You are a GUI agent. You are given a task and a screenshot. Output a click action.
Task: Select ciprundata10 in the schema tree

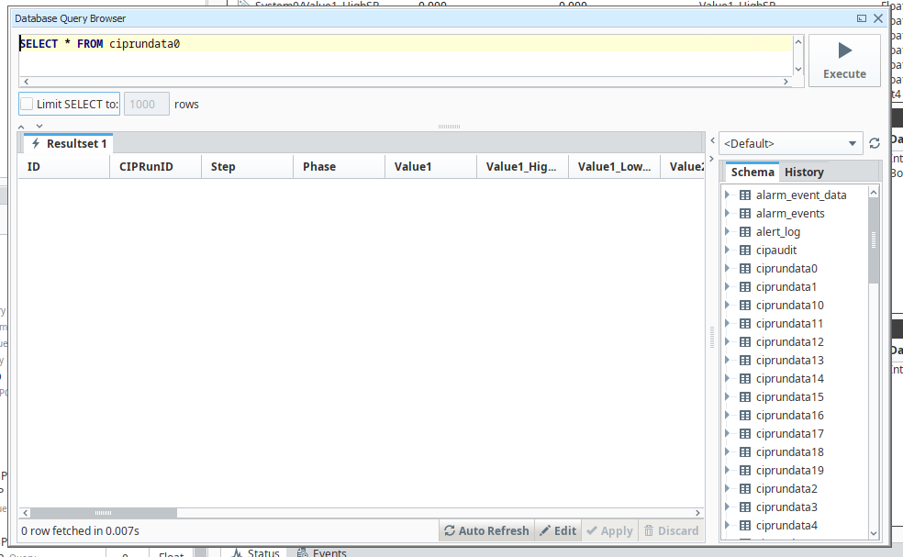point(789,306)
